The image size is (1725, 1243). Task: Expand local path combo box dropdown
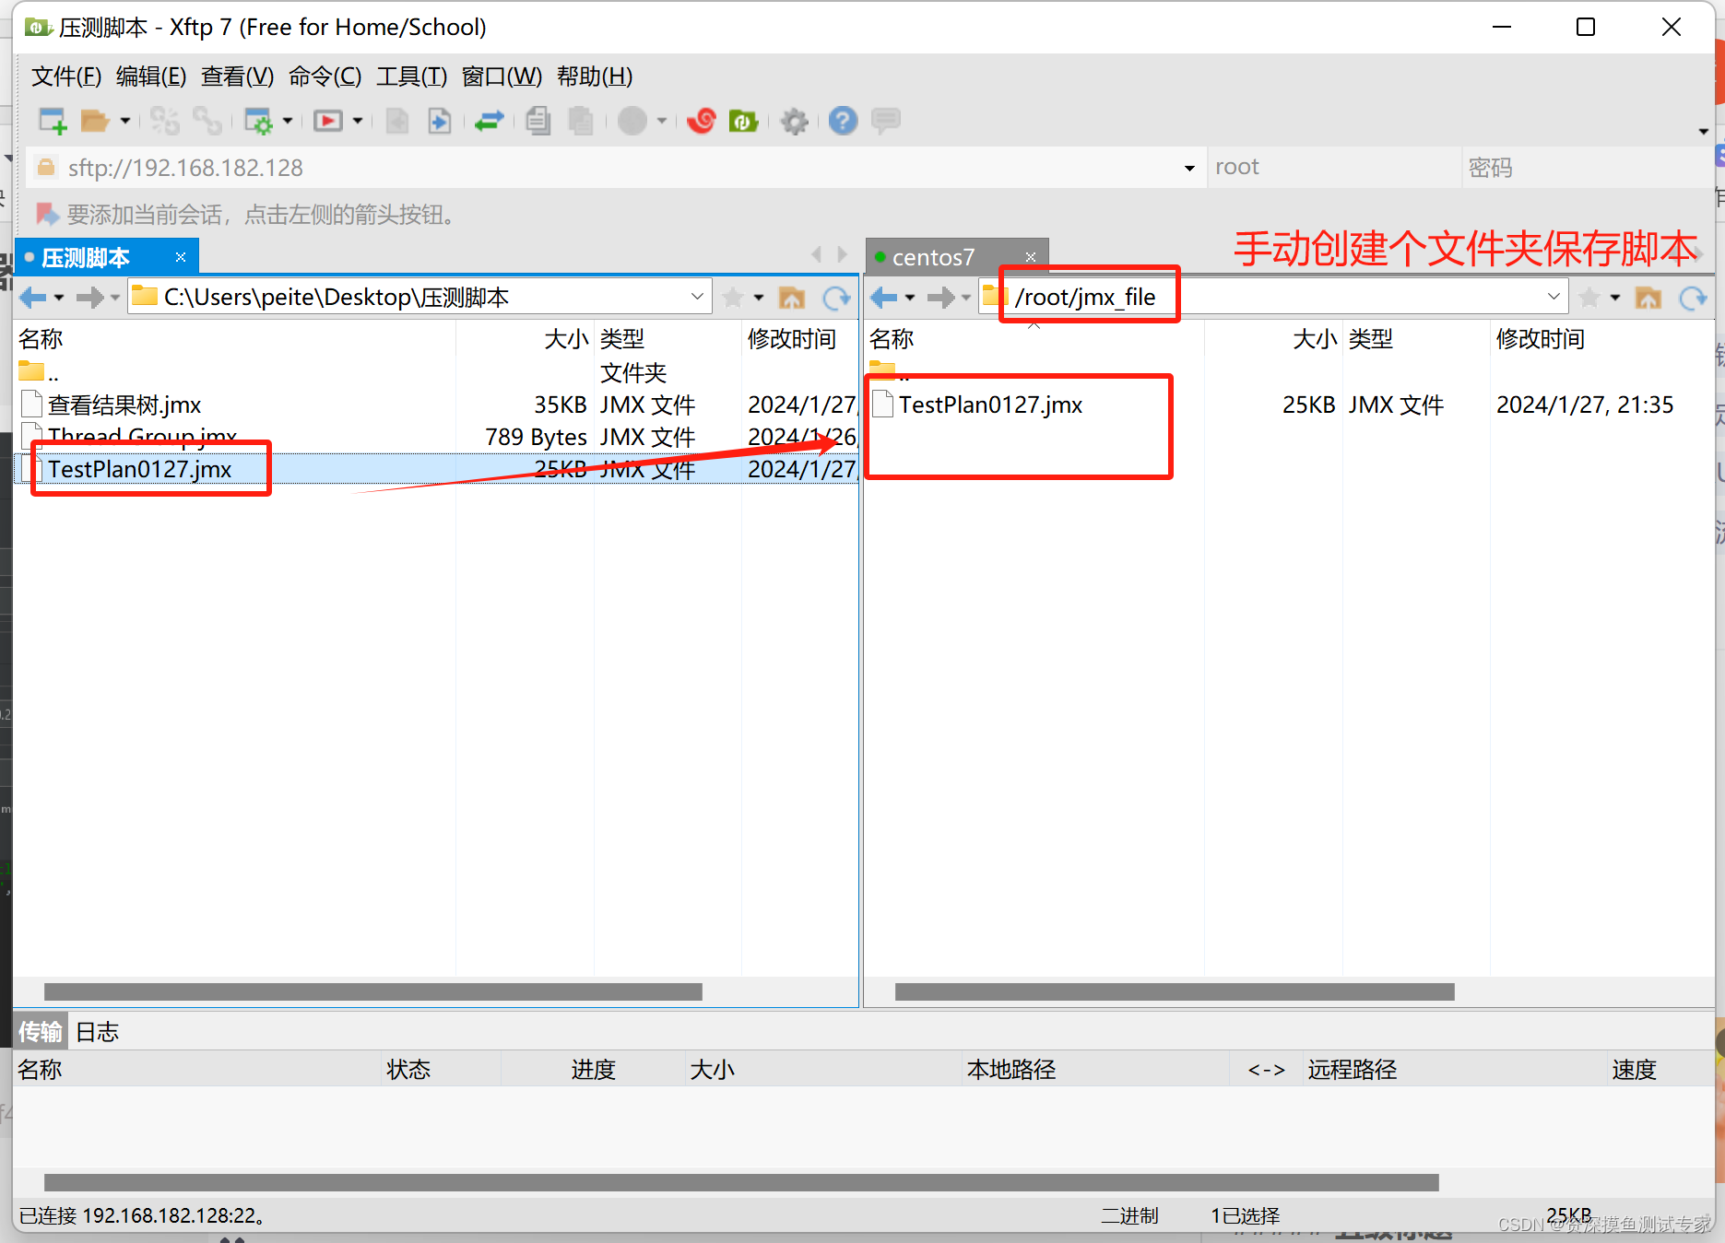coord(697,297)
